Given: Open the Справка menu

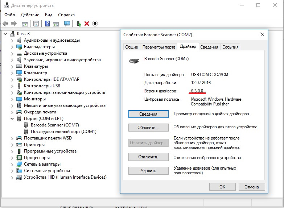Looking at the screenshot, I should point(66,15).
